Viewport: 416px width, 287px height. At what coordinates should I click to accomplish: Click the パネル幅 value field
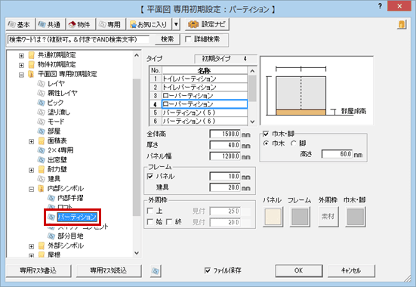tap(225, 156)
